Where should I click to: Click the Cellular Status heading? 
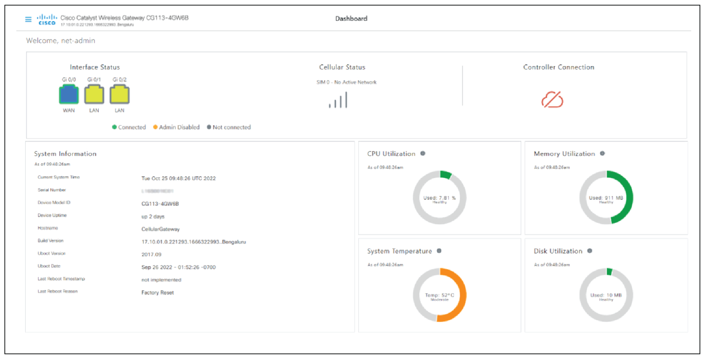(342, 67)
